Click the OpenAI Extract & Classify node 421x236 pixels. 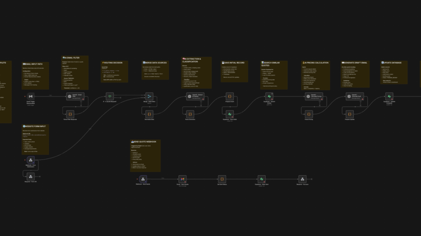pyautogui.click(x=189, y=97)
